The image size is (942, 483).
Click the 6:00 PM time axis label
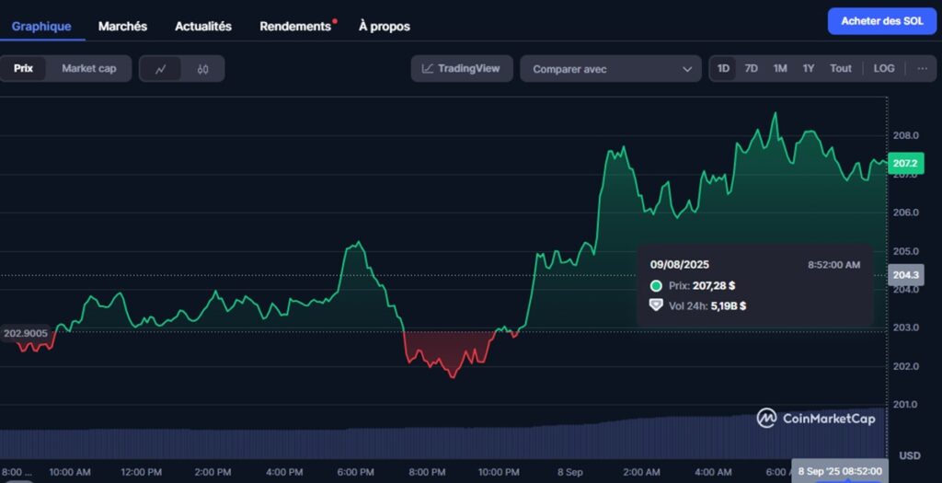tap(356, 472)
